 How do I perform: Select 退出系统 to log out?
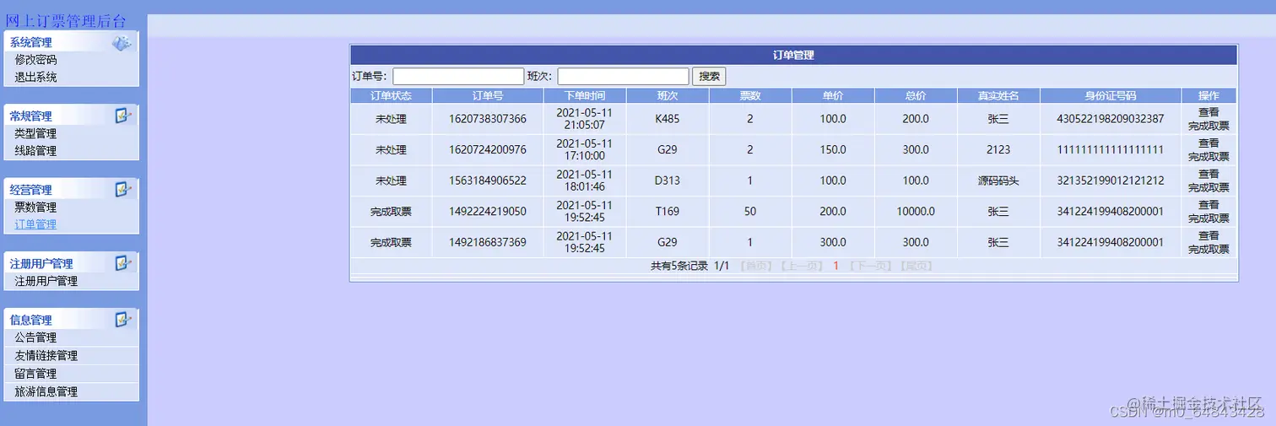coord(35,77)
